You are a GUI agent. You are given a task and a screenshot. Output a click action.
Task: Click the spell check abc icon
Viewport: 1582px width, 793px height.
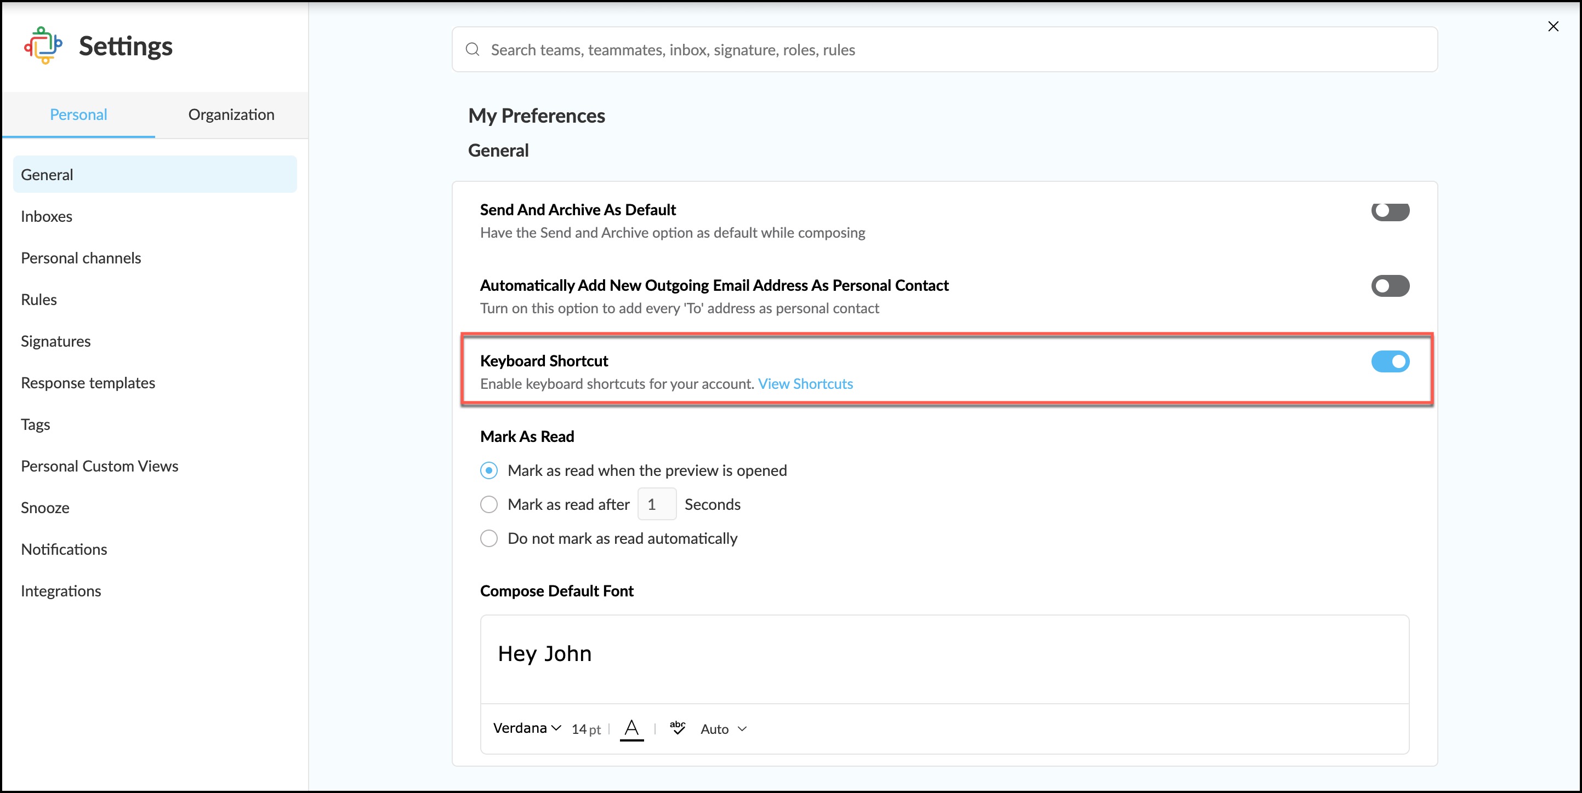click(x=678, y=728)
